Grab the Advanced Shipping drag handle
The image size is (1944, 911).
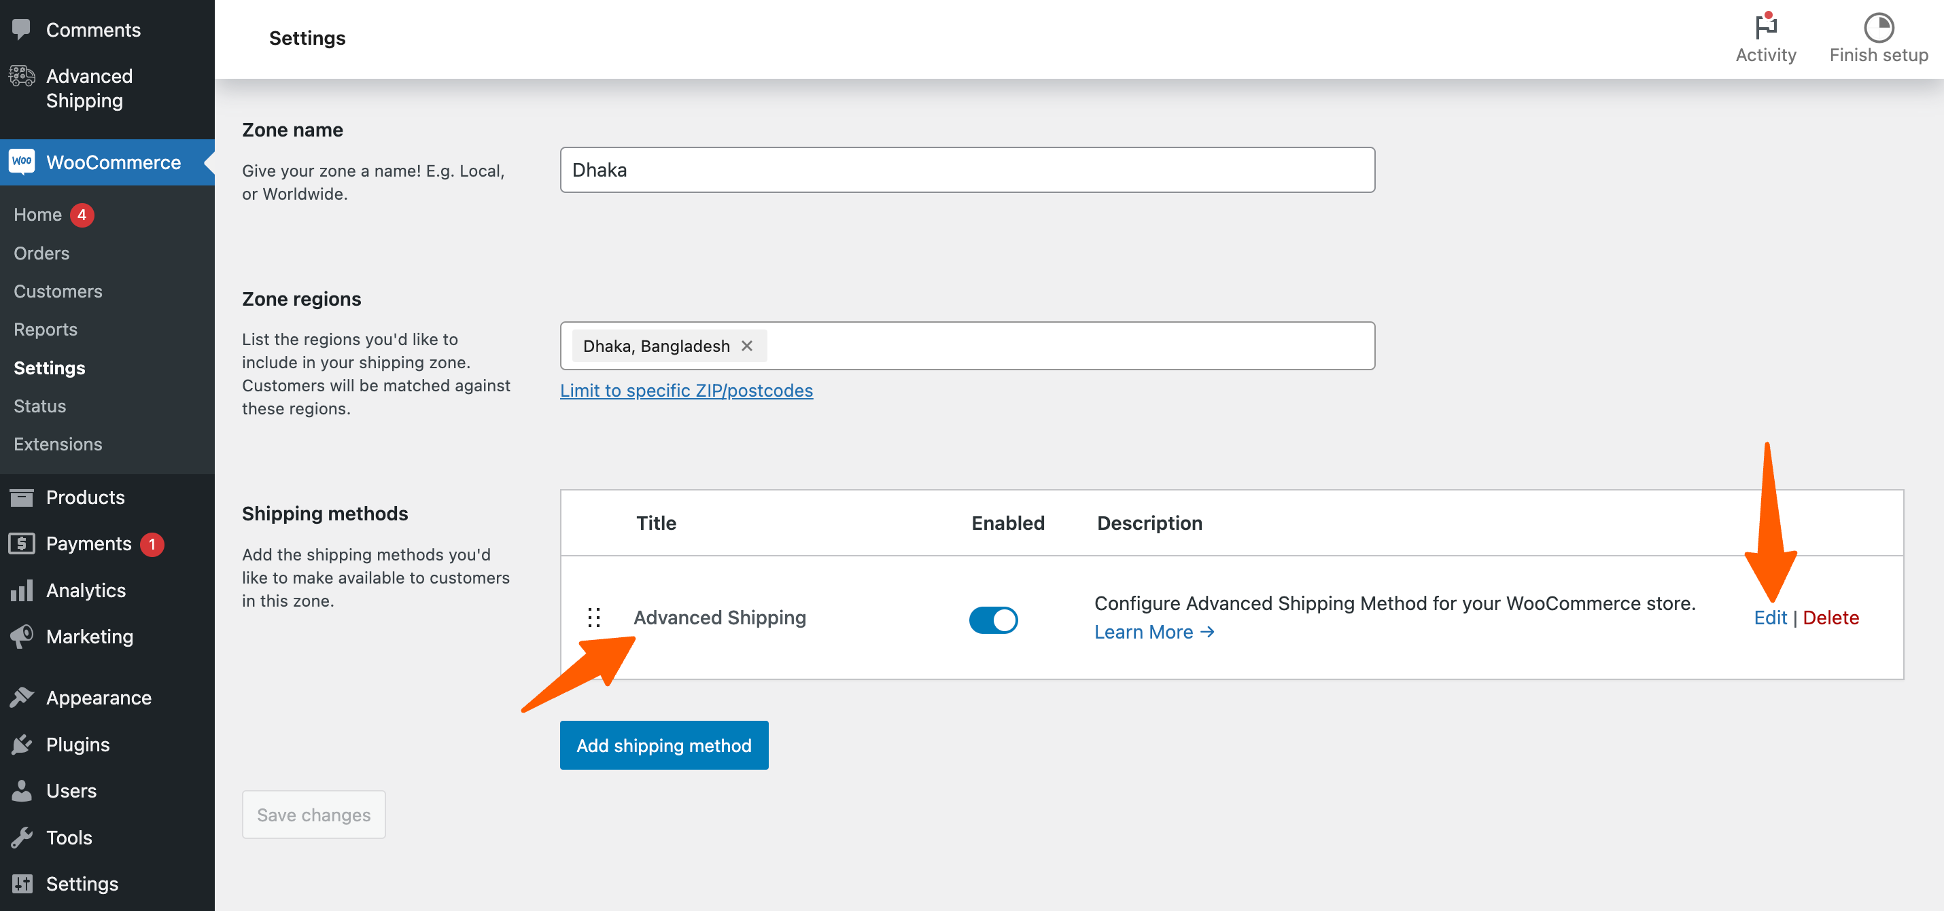click(594, 618)
